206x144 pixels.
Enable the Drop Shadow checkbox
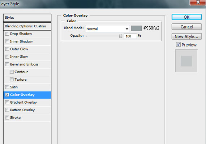7,34
